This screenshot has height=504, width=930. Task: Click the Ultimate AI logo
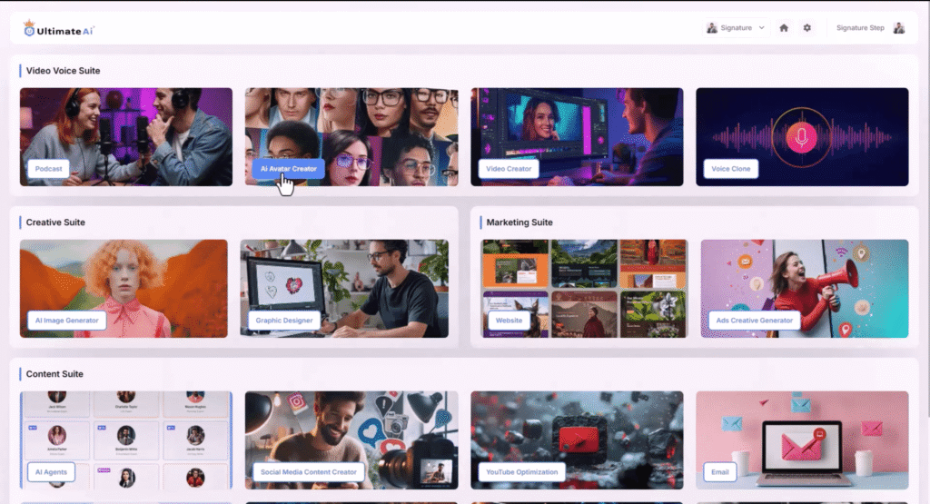(x=59, y=29)
